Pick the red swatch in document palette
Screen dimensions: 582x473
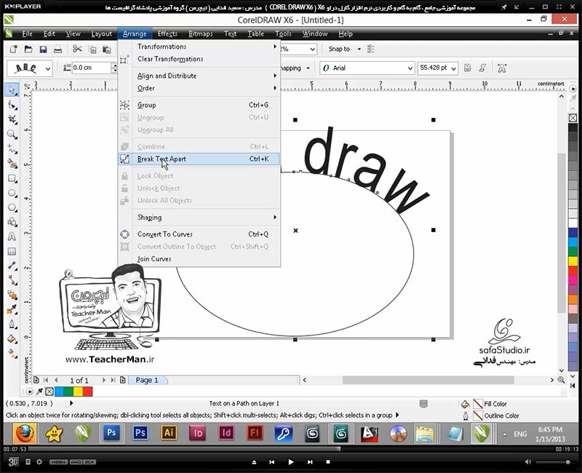tap(87, 391)
